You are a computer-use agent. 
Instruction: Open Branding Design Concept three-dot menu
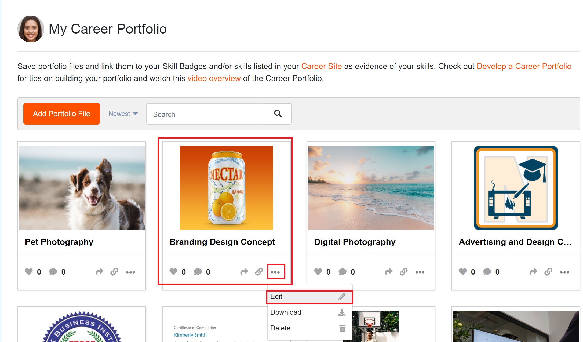(x=275, y=272)
